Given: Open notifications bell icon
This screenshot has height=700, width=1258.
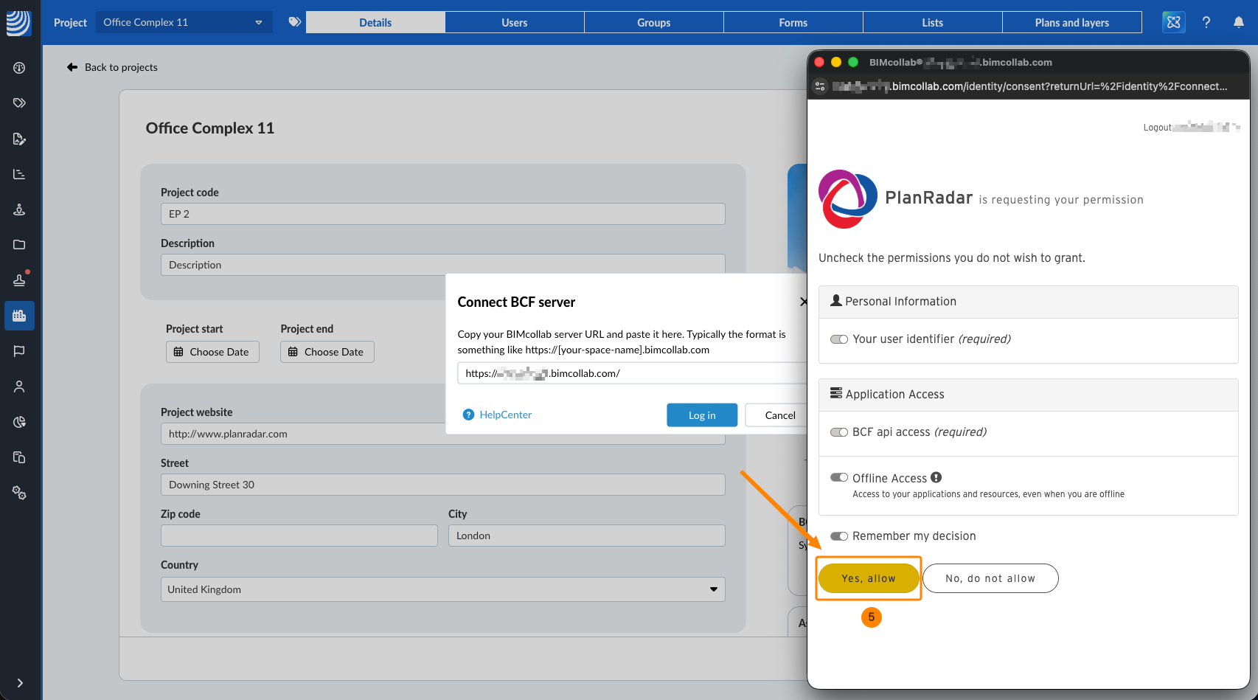Looking at the screenshot, I should click(x=1239, y=22).
